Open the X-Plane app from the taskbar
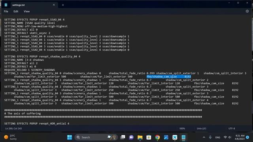 tap(175, 137)
